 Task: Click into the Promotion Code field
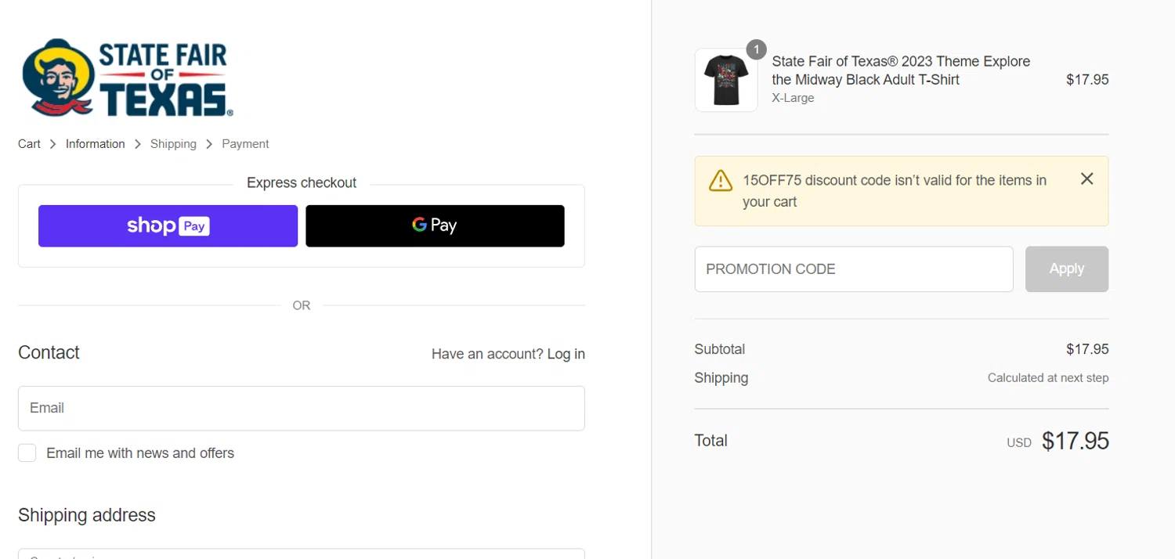click(x=853, y=269)
